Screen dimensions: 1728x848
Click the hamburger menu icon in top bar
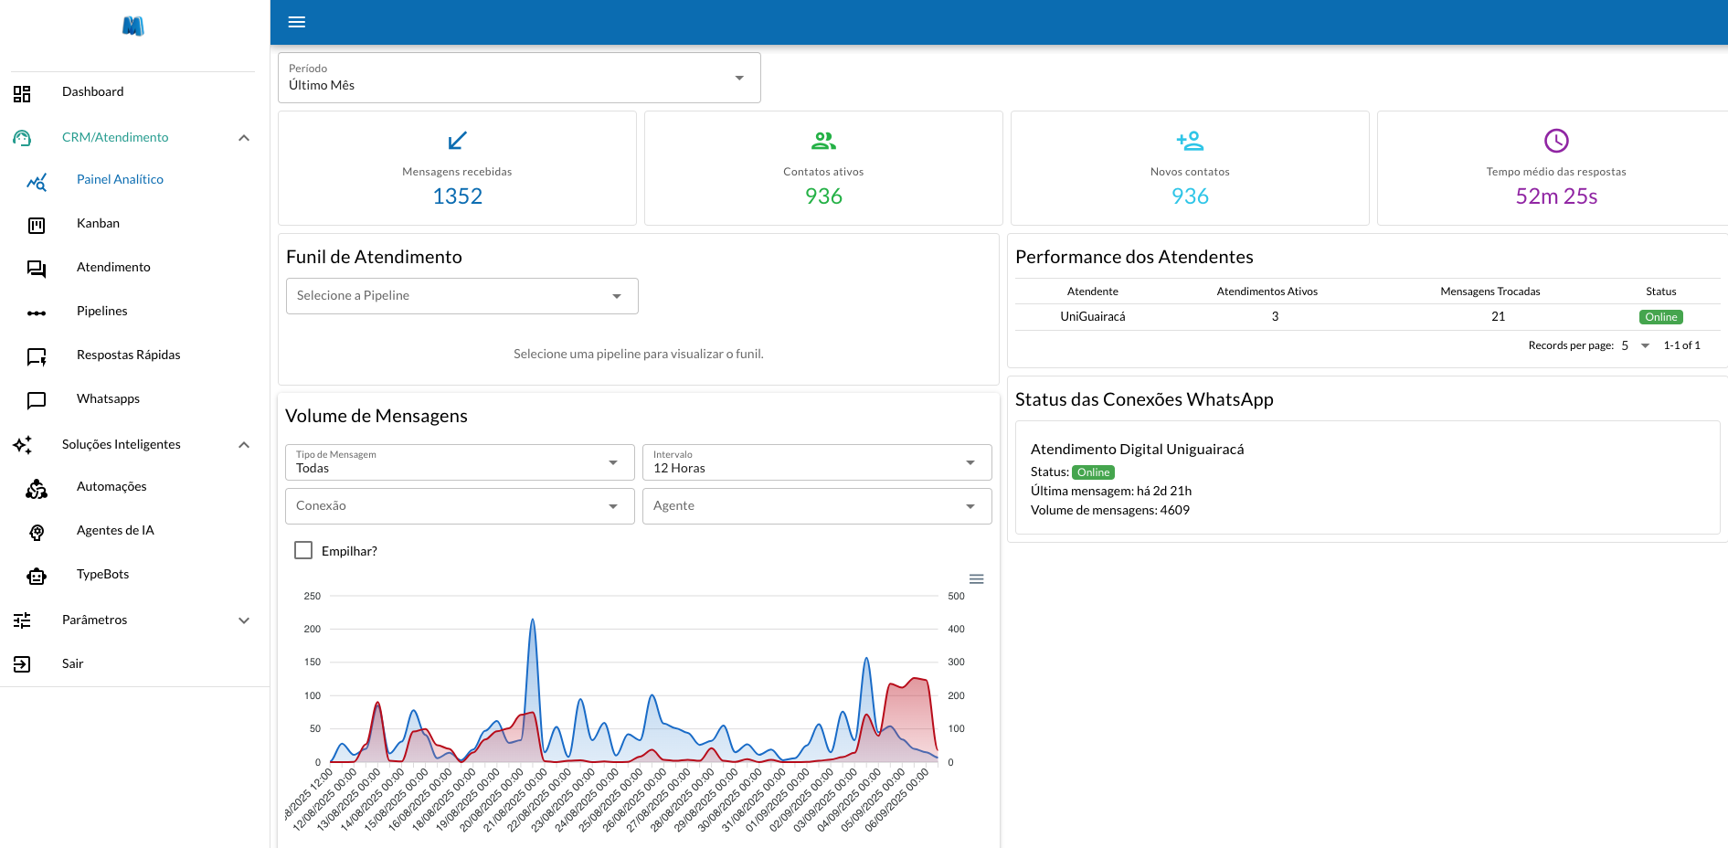297,22
